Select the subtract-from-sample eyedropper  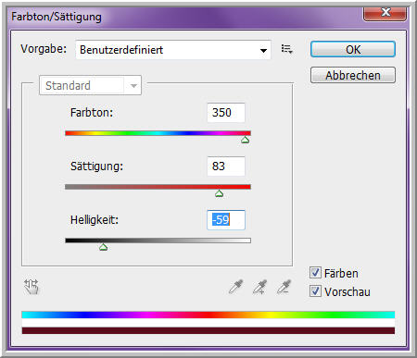[x=284, y=287]
